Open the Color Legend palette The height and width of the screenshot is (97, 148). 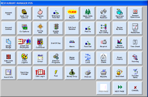coord(24,58)
